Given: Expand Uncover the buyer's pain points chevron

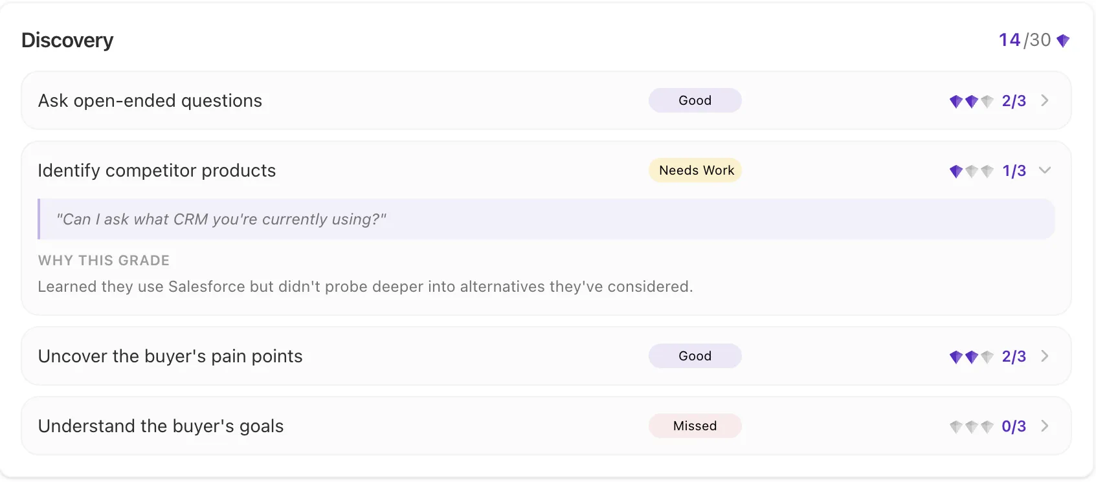Looking at the screenshot, I should [1045, 356].
